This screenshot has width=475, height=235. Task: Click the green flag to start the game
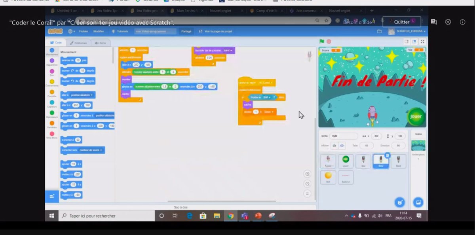pos(322,42)
